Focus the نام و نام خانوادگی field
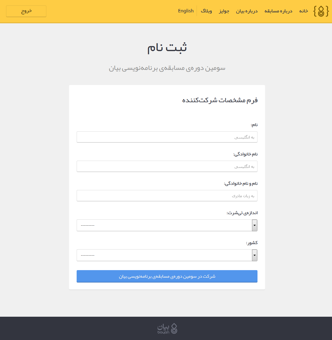The image size is (332, 340). (167, 196)
